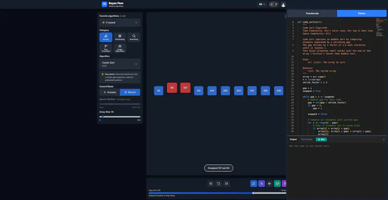Collapse the output panel chevron
Image resolution: width=388 pixels, height=200 pixels.
(x=384, y=139)
